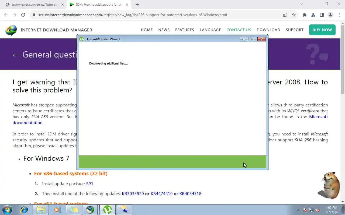Image resolution: width=345 pixels, height=215 pixels.
Task: Share this page icon in address bar
Action: pyautogui.click(x=285, y=15)
